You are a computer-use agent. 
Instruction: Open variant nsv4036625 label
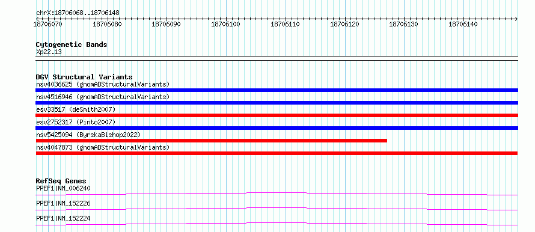click(103, 84)
